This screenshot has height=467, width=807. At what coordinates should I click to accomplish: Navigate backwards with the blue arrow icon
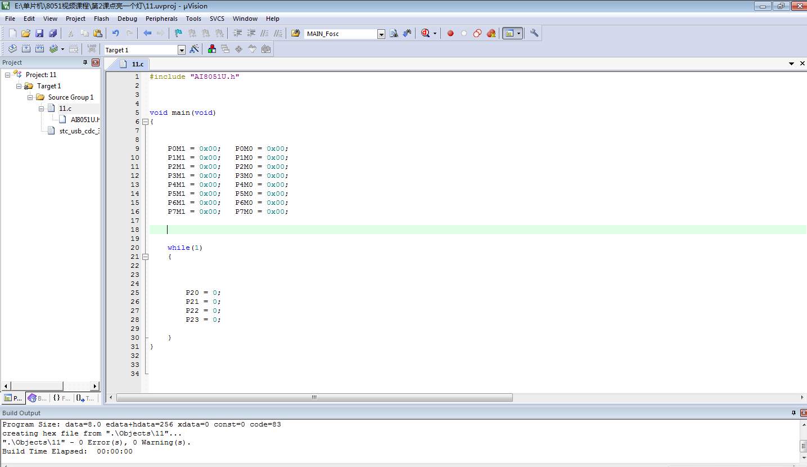147,33
